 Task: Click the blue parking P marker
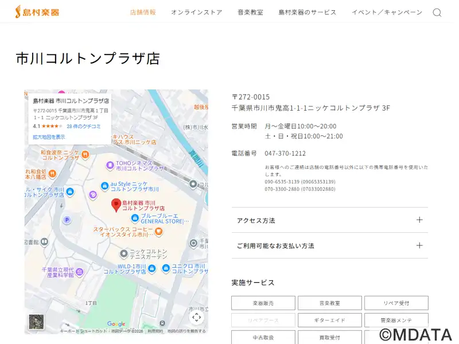click(x=67, y=220)
